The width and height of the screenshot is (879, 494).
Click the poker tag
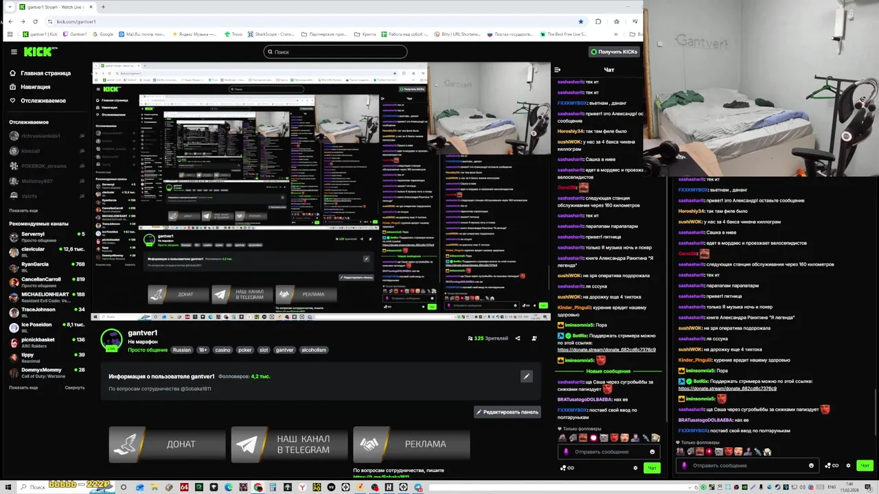(x=245, y=350)
